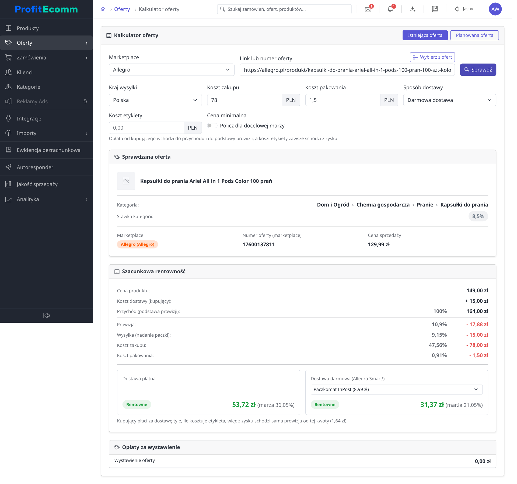Expand the Importy sidebar submenu
Viewport: 517px width, 484px height.
point(86,133)
